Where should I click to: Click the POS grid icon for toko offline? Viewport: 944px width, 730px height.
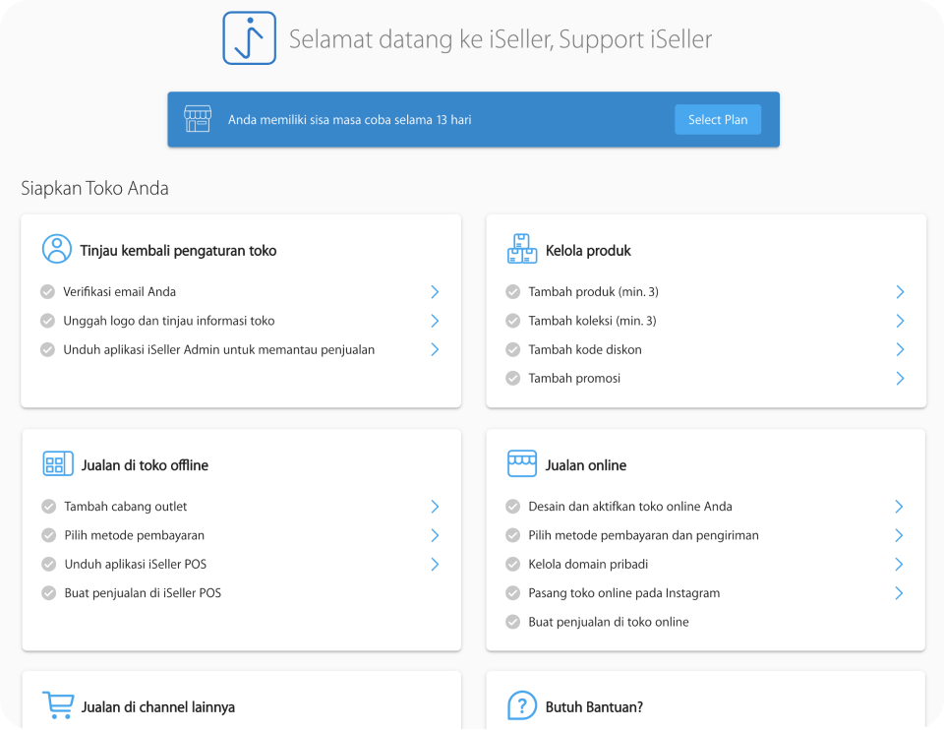pos(58,463)
